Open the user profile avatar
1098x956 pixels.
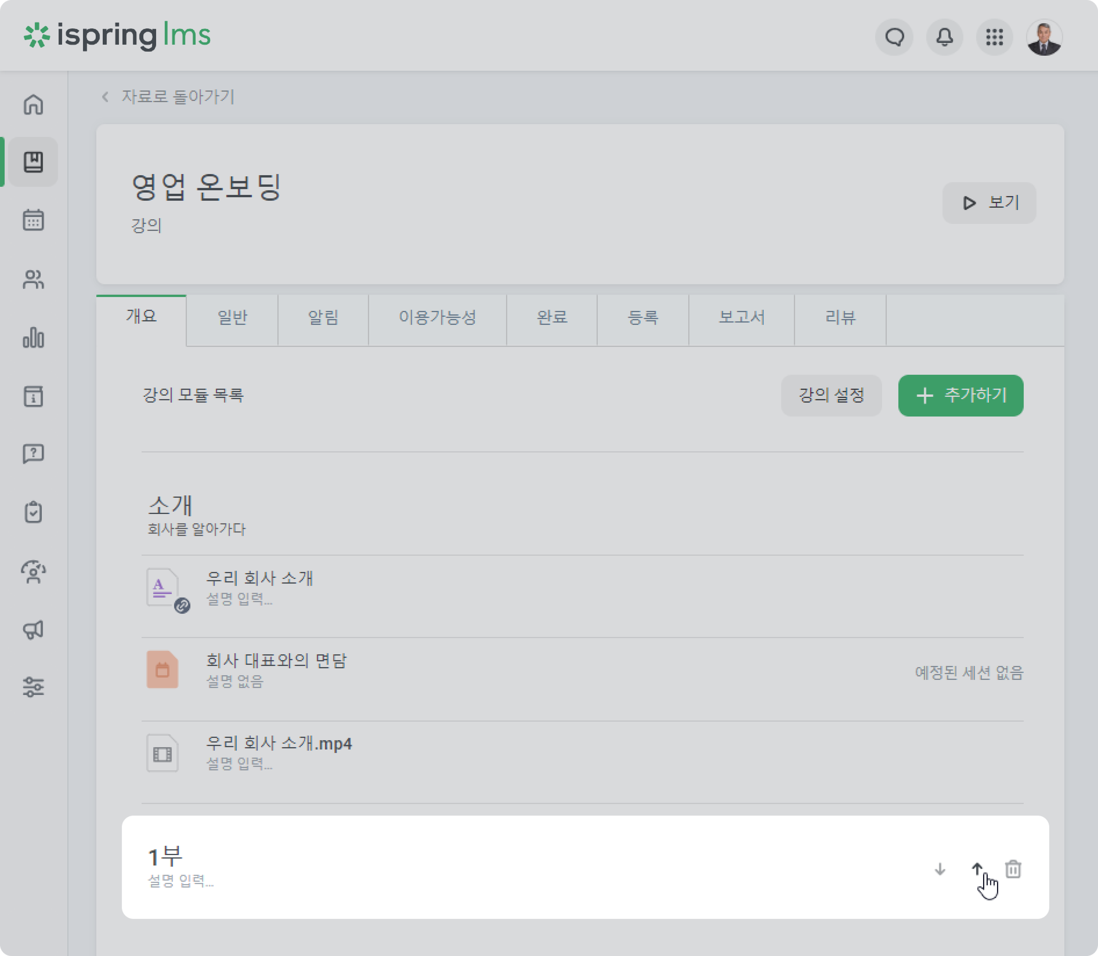pyautogui.click(x=1044, y=37)
